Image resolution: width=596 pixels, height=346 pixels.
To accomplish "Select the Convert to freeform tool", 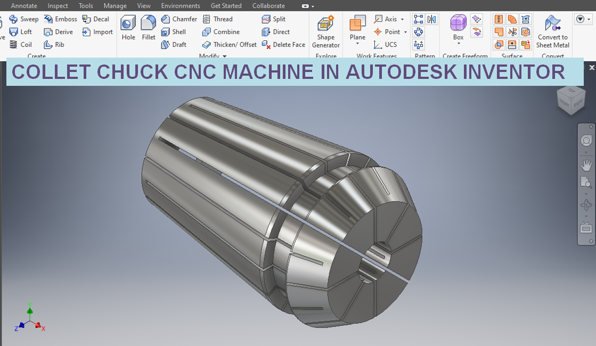I will (x=476, y=32).
